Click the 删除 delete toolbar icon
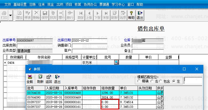The width and height of the screenshot is (208, 110). [x=36, y=15]
